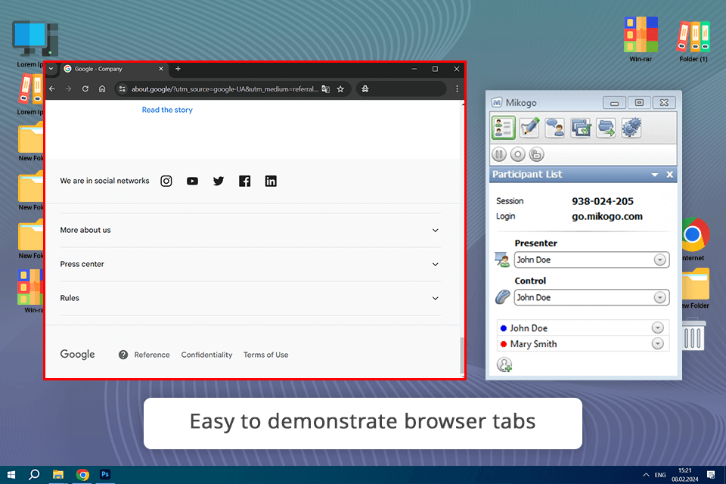Open the Chrome three-dot menu
The image size is (726, 484).
457,89
